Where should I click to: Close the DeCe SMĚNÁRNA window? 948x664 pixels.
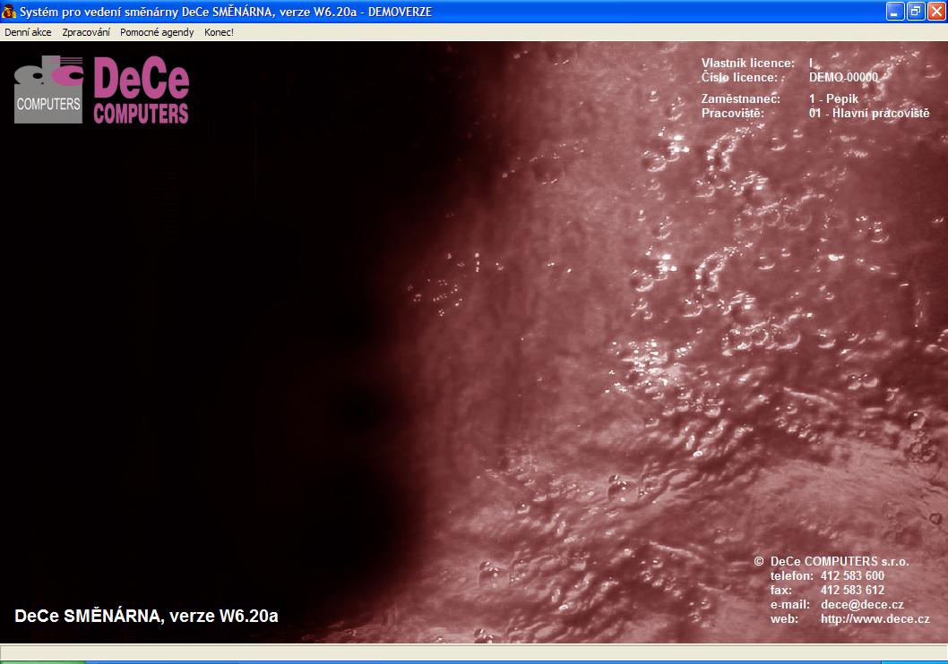[x=936, y=12]
